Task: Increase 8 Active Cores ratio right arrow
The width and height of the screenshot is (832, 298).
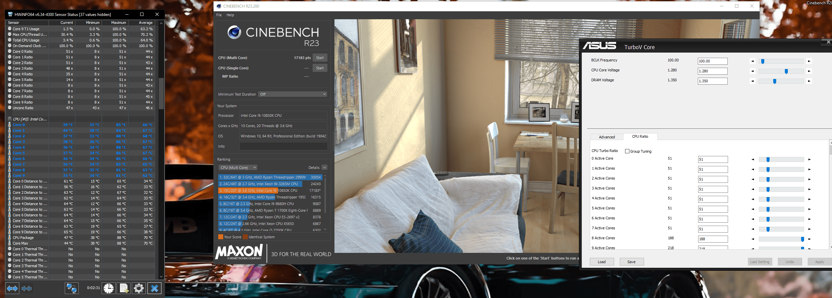Action: coord(809,239)
